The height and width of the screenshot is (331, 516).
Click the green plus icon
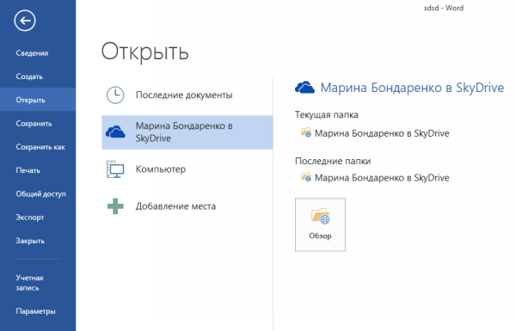115,206
